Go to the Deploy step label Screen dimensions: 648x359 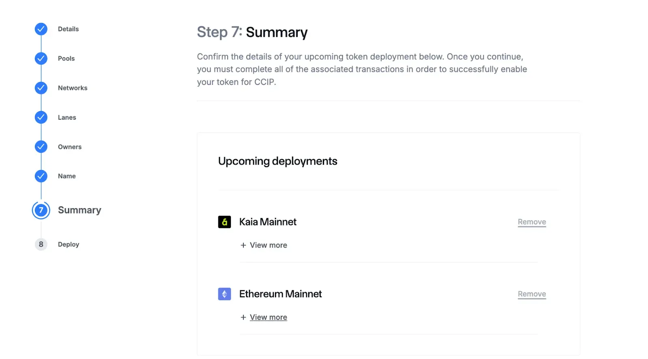coord(68,244)
